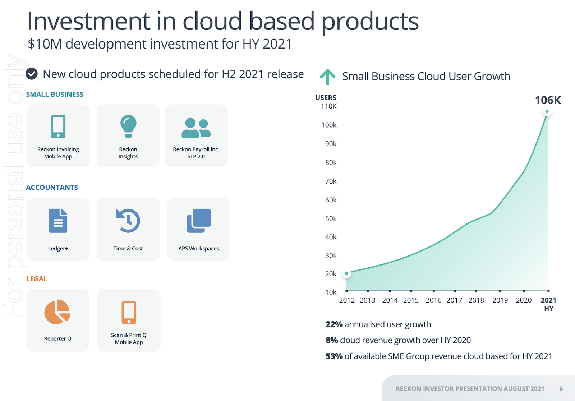Click the 'RECKON INVESTOR PRESENTATION AUGUST 2021' footer

(470, 388)
